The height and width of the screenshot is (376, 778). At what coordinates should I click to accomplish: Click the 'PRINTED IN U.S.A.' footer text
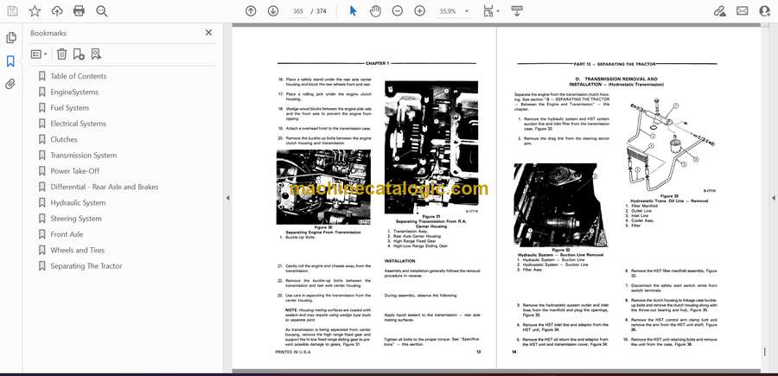coord(291,352)
